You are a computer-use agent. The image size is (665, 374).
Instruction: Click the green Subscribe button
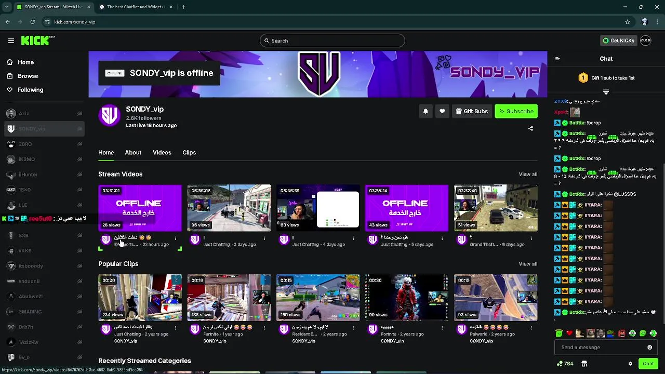(x=516, y=111)
